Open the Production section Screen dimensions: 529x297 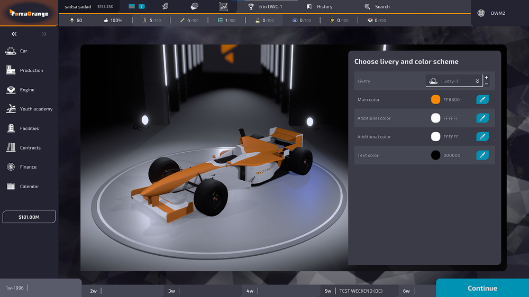(31, 70)
